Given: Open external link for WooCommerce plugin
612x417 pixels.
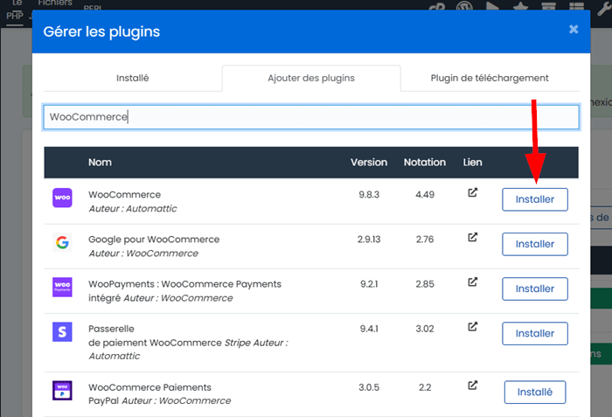Looking at the screenshot, I should point(472,192).
